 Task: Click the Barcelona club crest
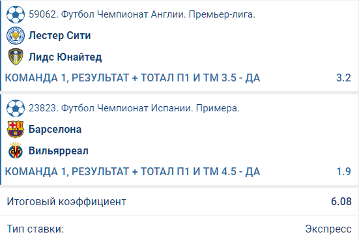pyautogui.click(x=16, y=130)
